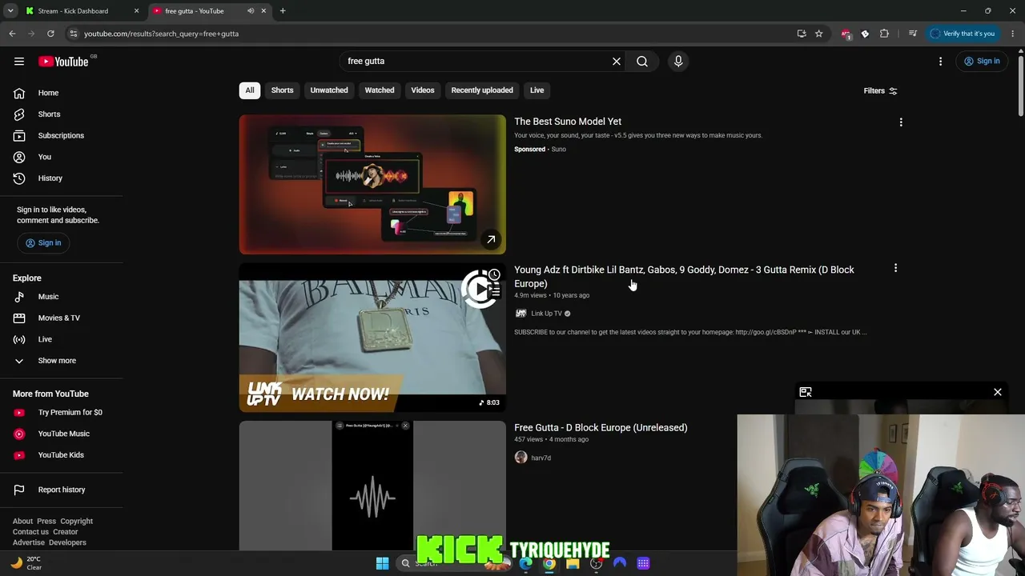Open the Windows Start menu

pyautogui.click(x=382, y=563)
